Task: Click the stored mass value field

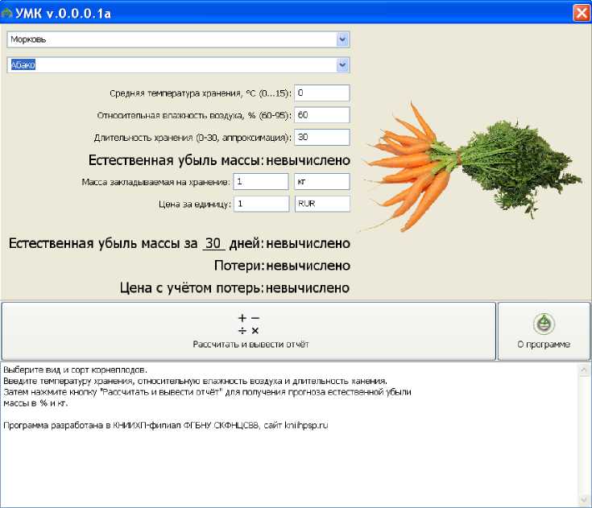Action: point(261,181)
